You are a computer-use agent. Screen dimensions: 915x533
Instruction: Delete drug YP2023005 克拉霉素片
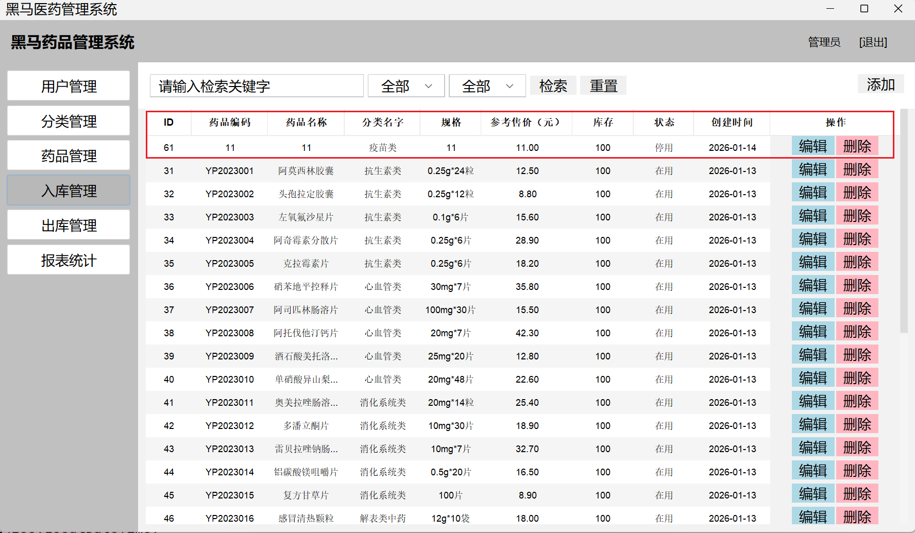tap(857, 262)
